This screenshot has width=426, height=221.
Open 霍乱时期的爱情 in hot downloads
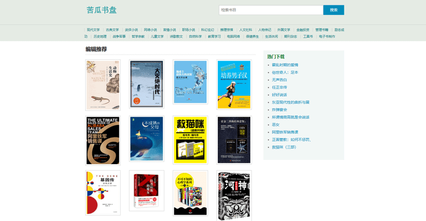(x=285, y=65)
